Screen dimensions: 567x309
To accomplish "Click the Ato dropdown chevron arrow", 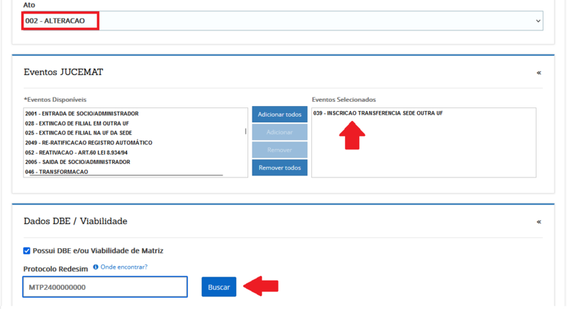I will pyautogui.click(x=538, y=21).
